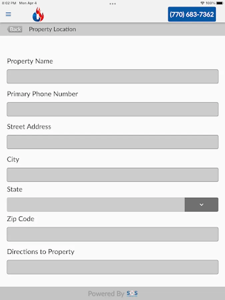
Task: Focus the Property Name field
Action: (x=113, y=77)
